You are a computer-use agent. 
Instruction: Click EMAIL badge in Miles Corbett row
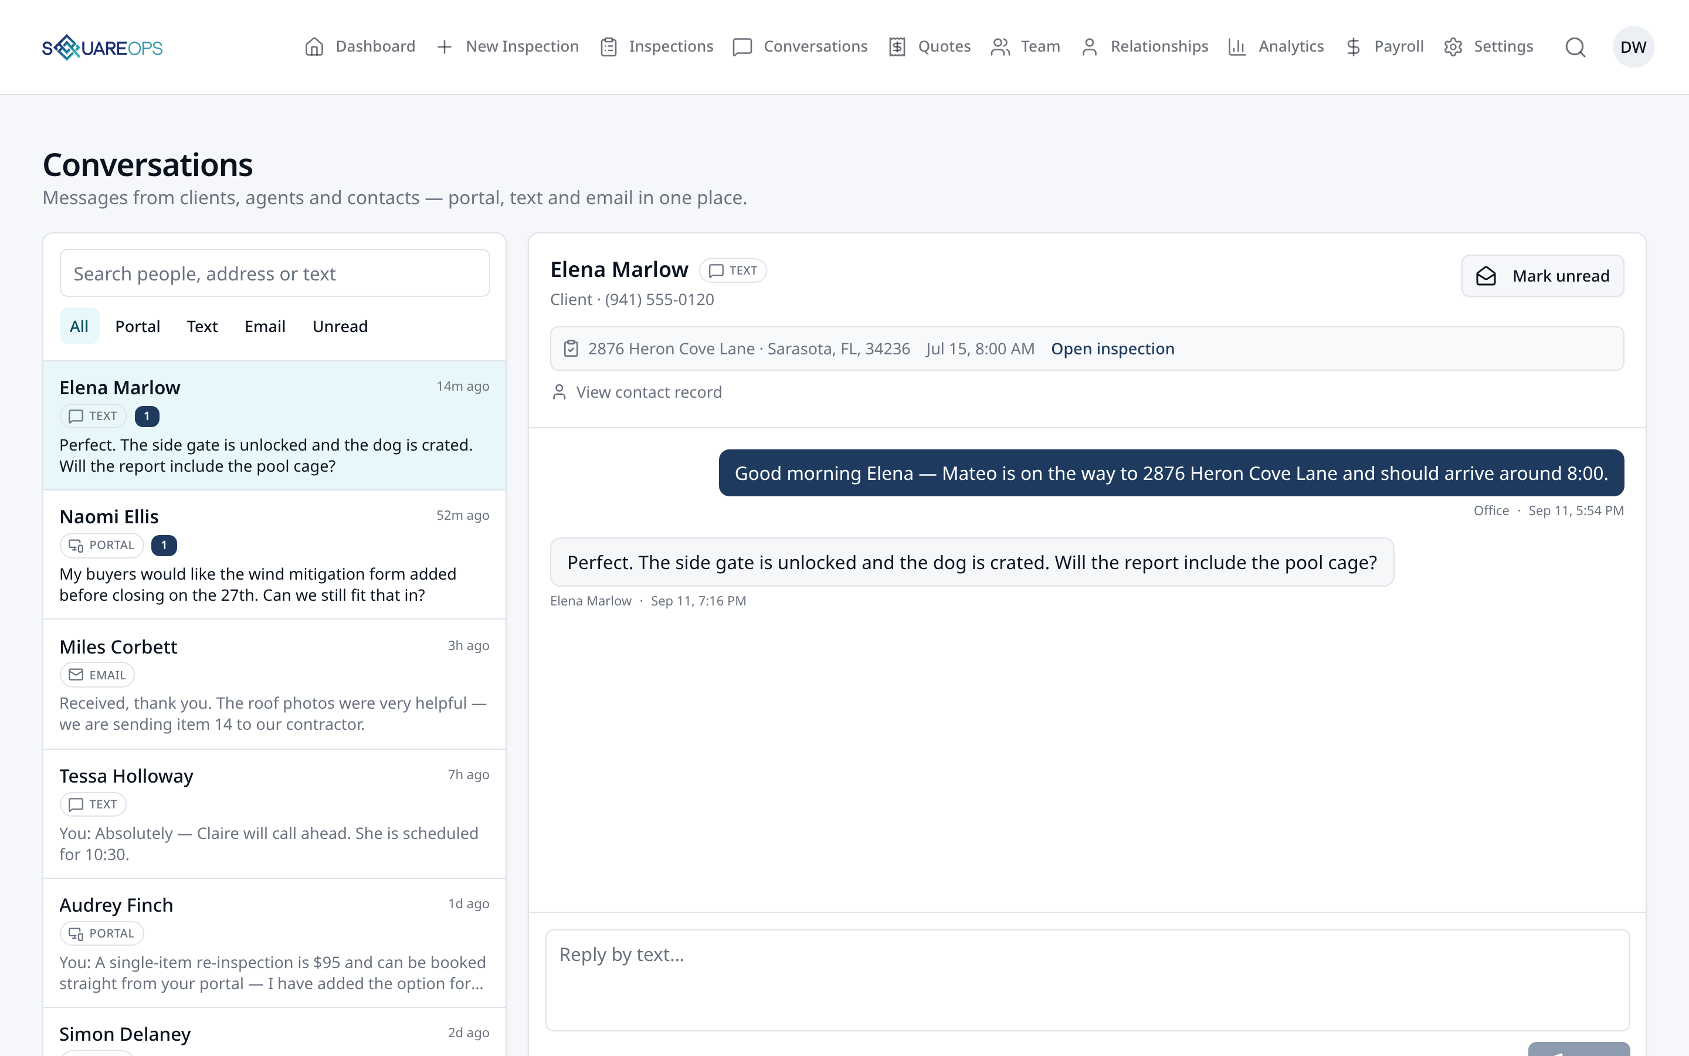click(97, 675)
